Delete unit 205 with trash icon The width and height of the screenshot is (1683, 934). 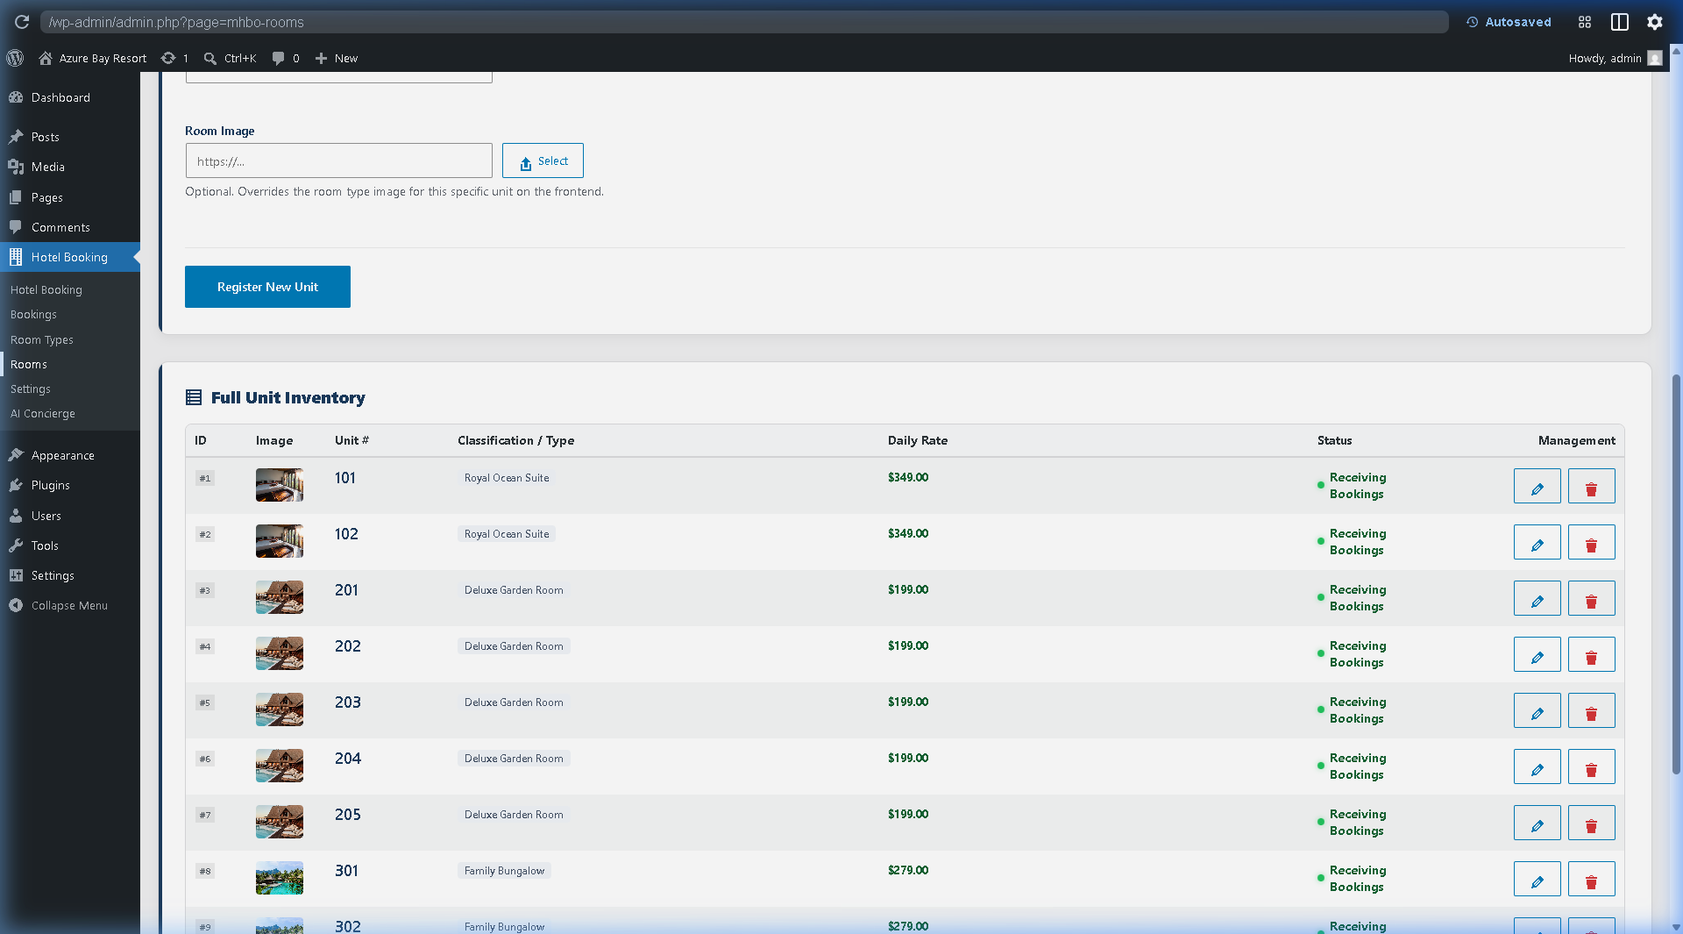pyautogui.click(x=1591, y=823)
